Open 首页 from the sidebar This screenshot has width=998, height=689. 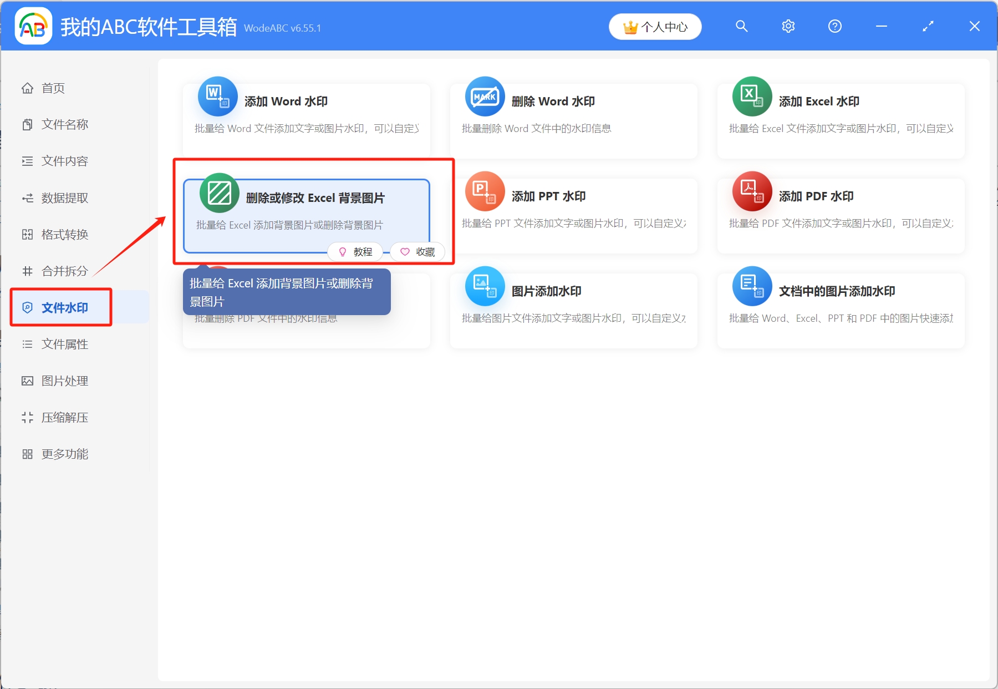53,88
